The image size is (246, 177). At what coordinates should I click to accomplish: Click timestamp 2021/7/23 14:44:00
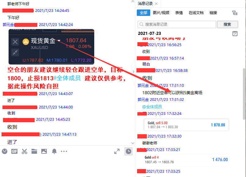click(x=56, y=107)
